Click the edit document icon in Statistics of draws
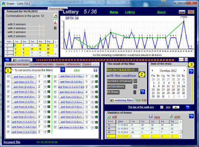The height and width of the screenshot is (147, 199). coord(109,116)
